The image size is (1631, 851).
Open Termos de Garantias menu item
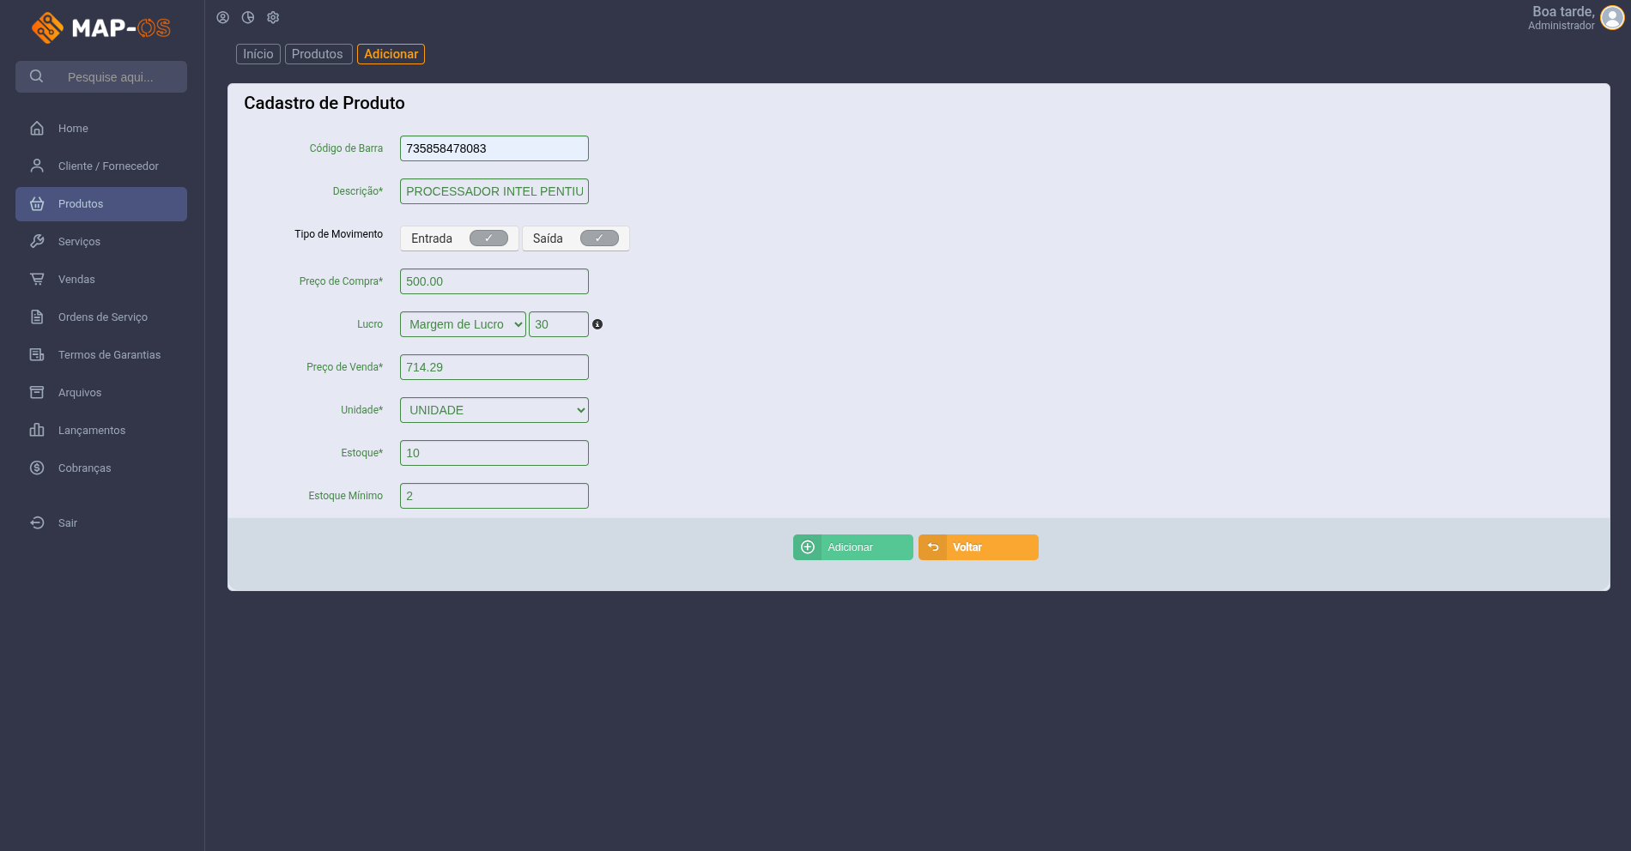101,355
